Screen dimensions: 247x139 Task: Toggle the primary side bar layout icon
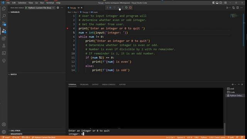pyautogui.click(x=214, y=3)
